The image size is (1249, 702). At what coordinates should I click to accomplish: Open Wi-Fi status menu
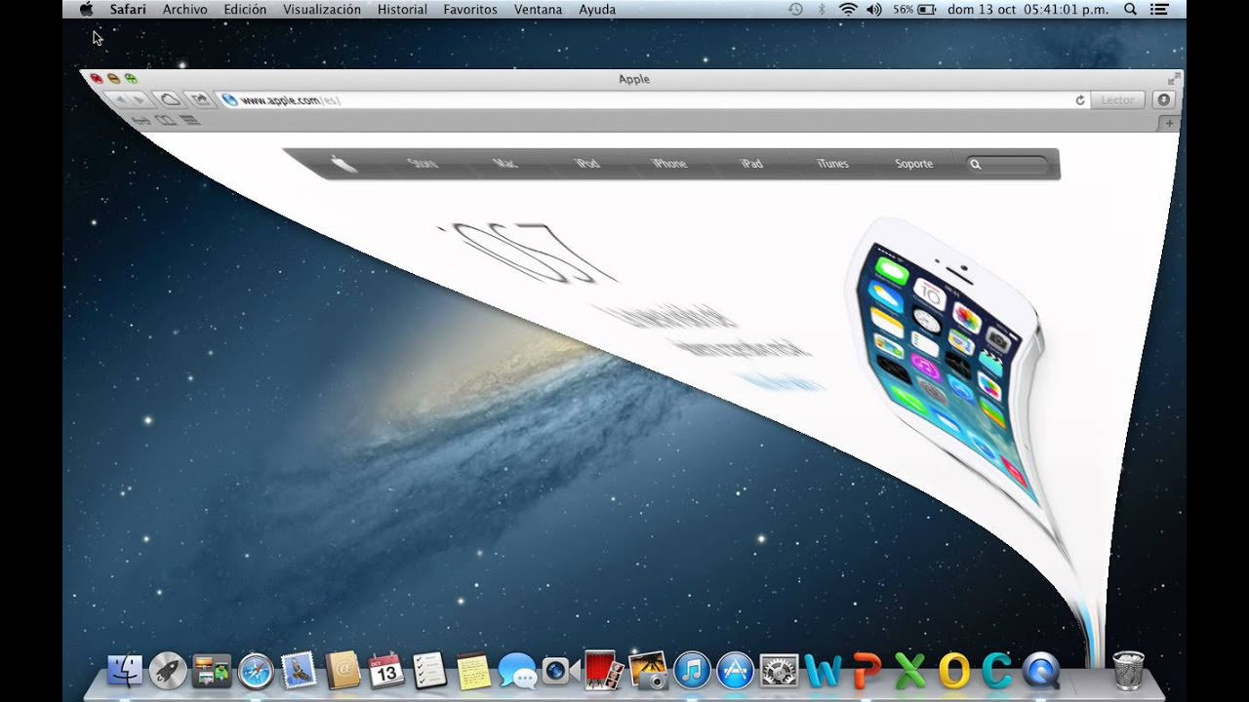point(847,10)
